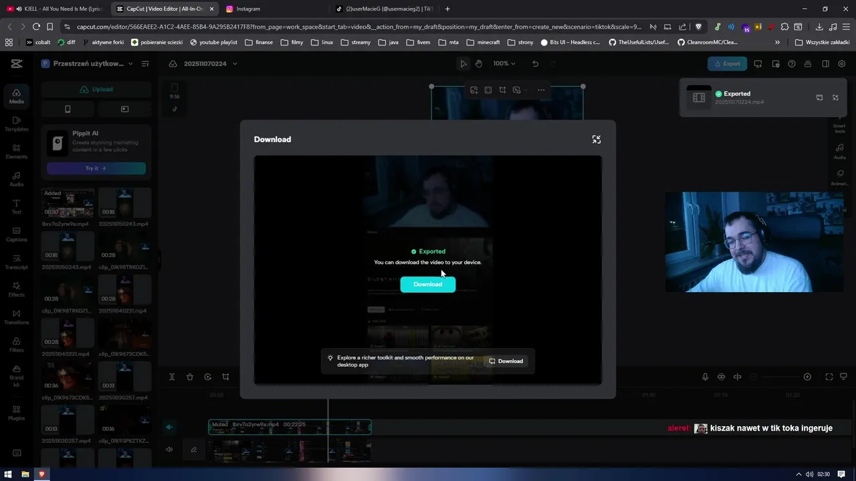This screenshot has width=856, height=481.
Task: Open the Filters panel in sidebar
Action: [17, 345]
